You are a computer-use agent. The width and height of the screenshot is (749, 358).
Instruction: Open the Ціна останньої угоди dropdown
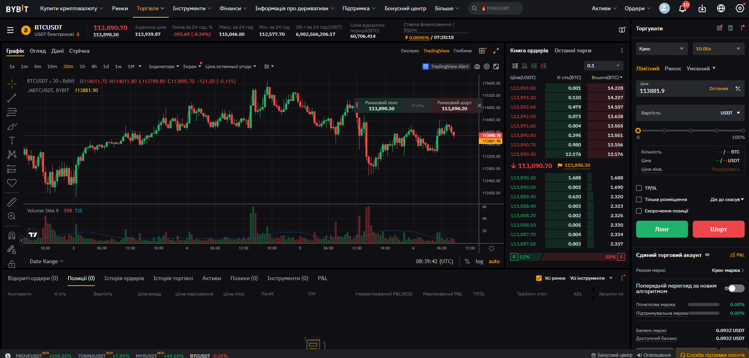(231, 66)
